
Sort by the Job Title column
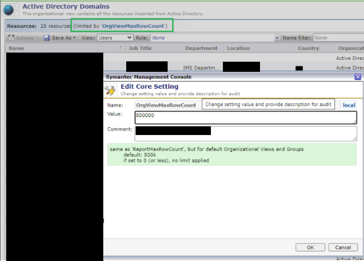140,48
